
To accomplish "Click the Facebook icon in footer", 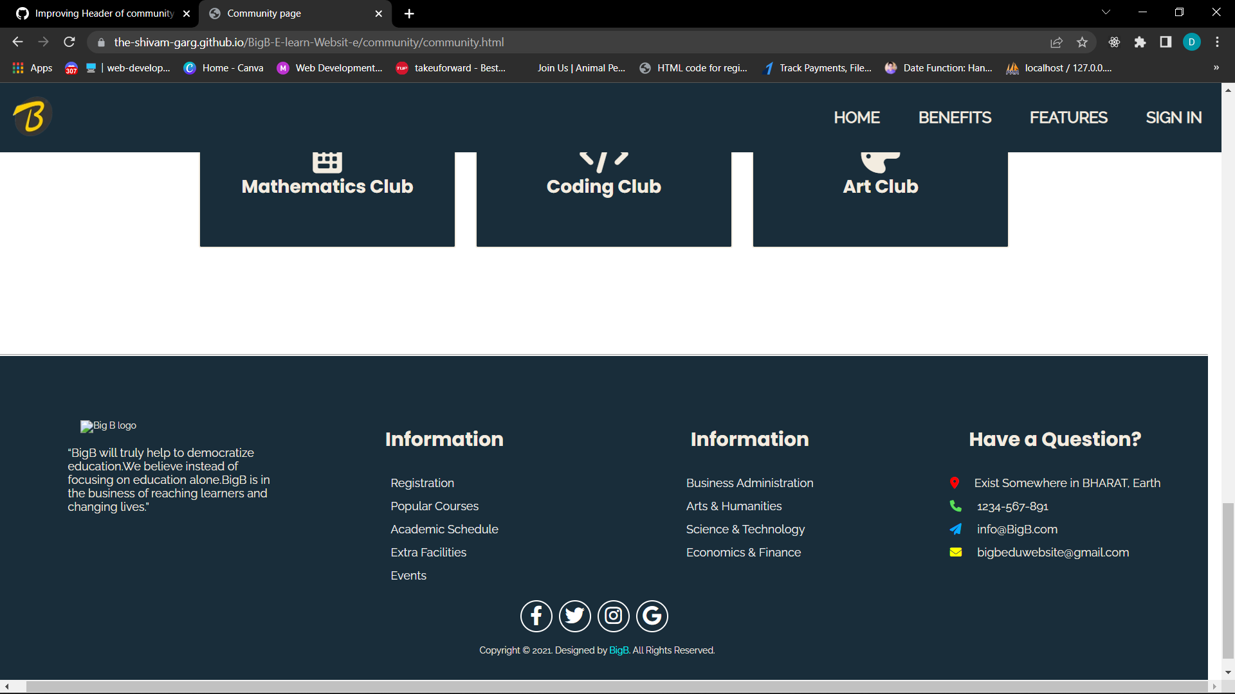I will (x=536, y=616).
